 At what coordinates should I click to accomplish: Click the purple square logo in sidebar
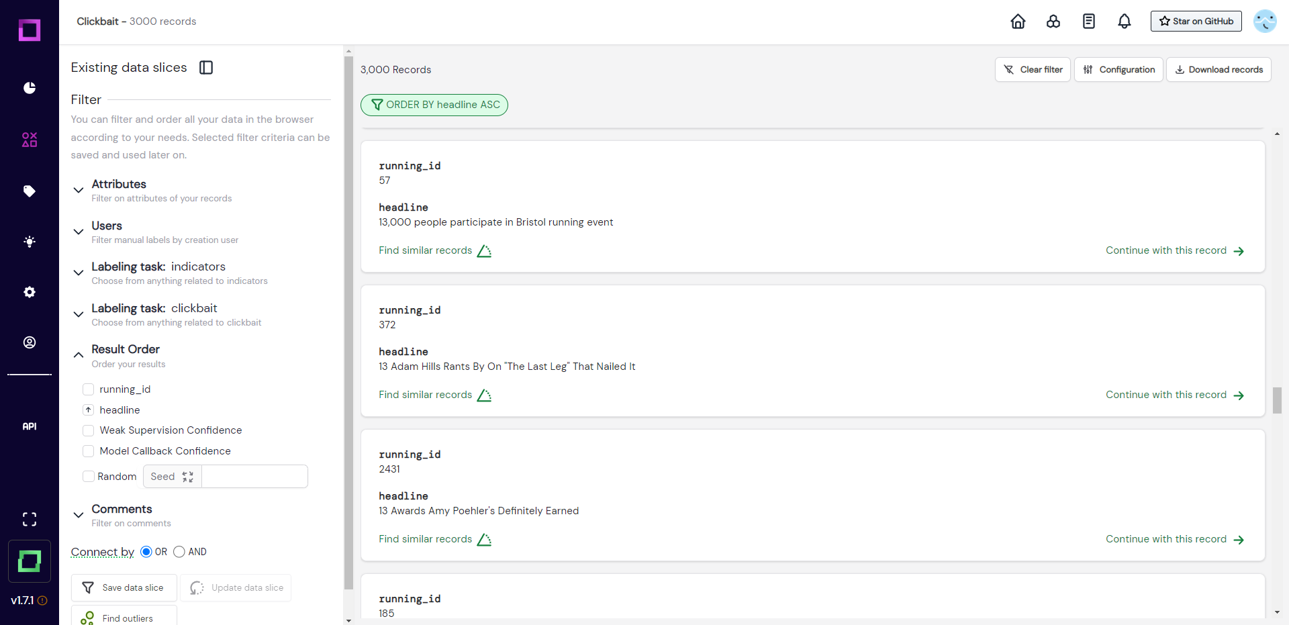click(x=30, y=30)
